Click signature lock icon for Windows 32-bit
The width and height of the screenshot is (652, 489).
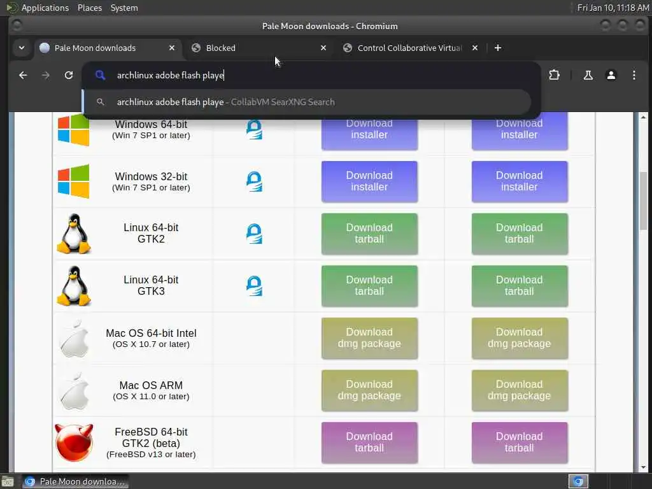(x=254, y=181)
